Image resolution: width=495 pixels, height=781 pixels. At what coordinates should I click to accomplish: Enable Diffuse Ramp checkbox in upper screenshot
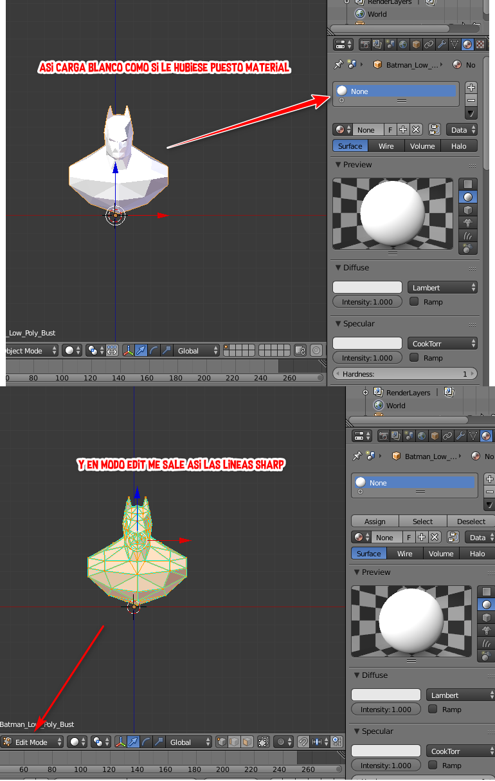click(414, 301)
